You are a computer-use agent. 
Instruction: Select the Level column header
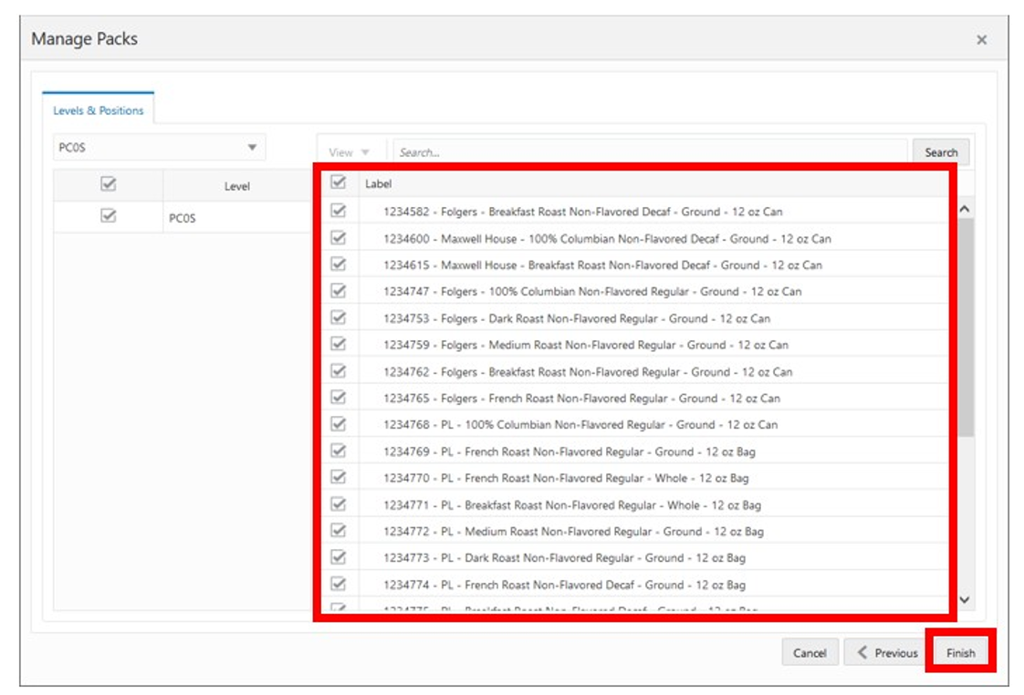pos(237,186)
